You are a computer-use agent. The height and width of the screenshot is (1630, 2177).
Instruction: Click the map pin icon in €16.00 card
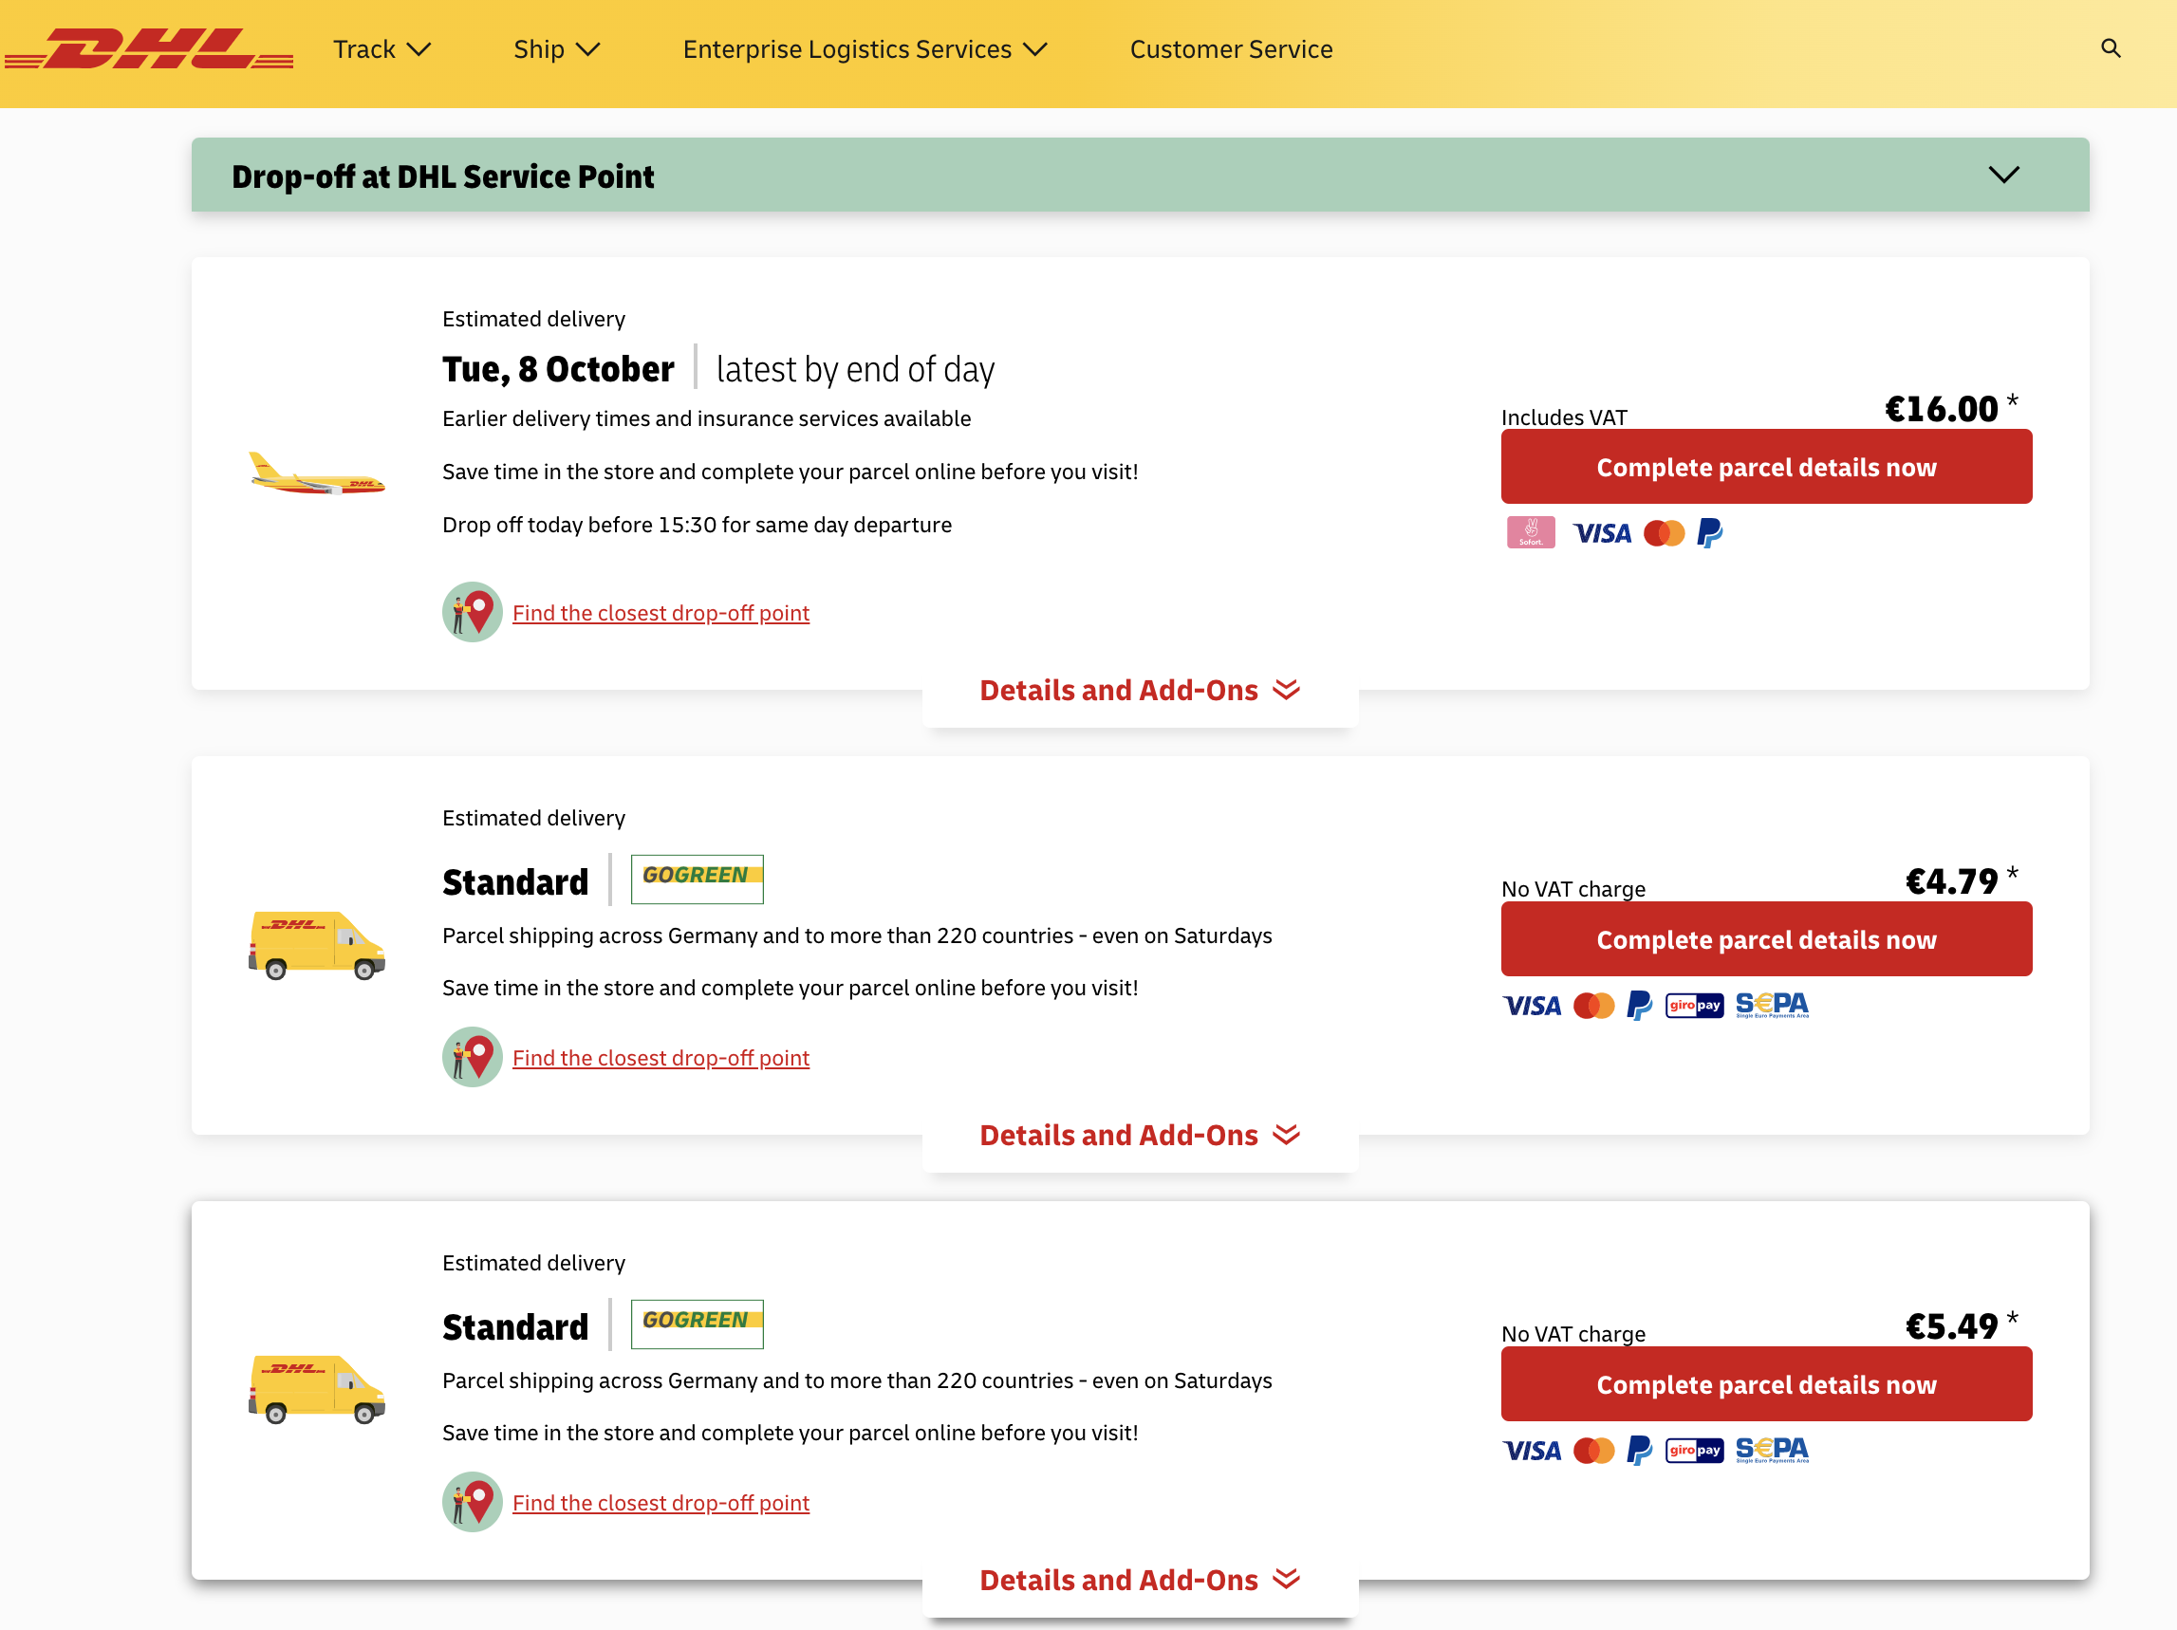(473, 612)
